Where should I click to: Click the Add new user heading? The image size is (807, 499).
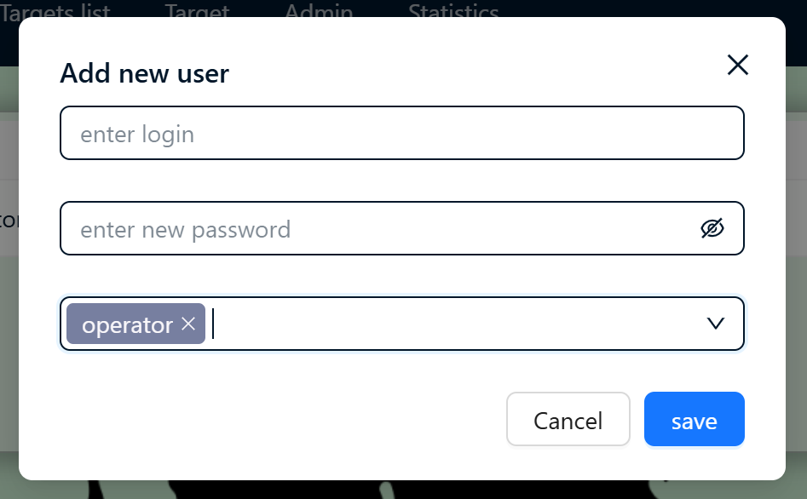pos(145,73)
